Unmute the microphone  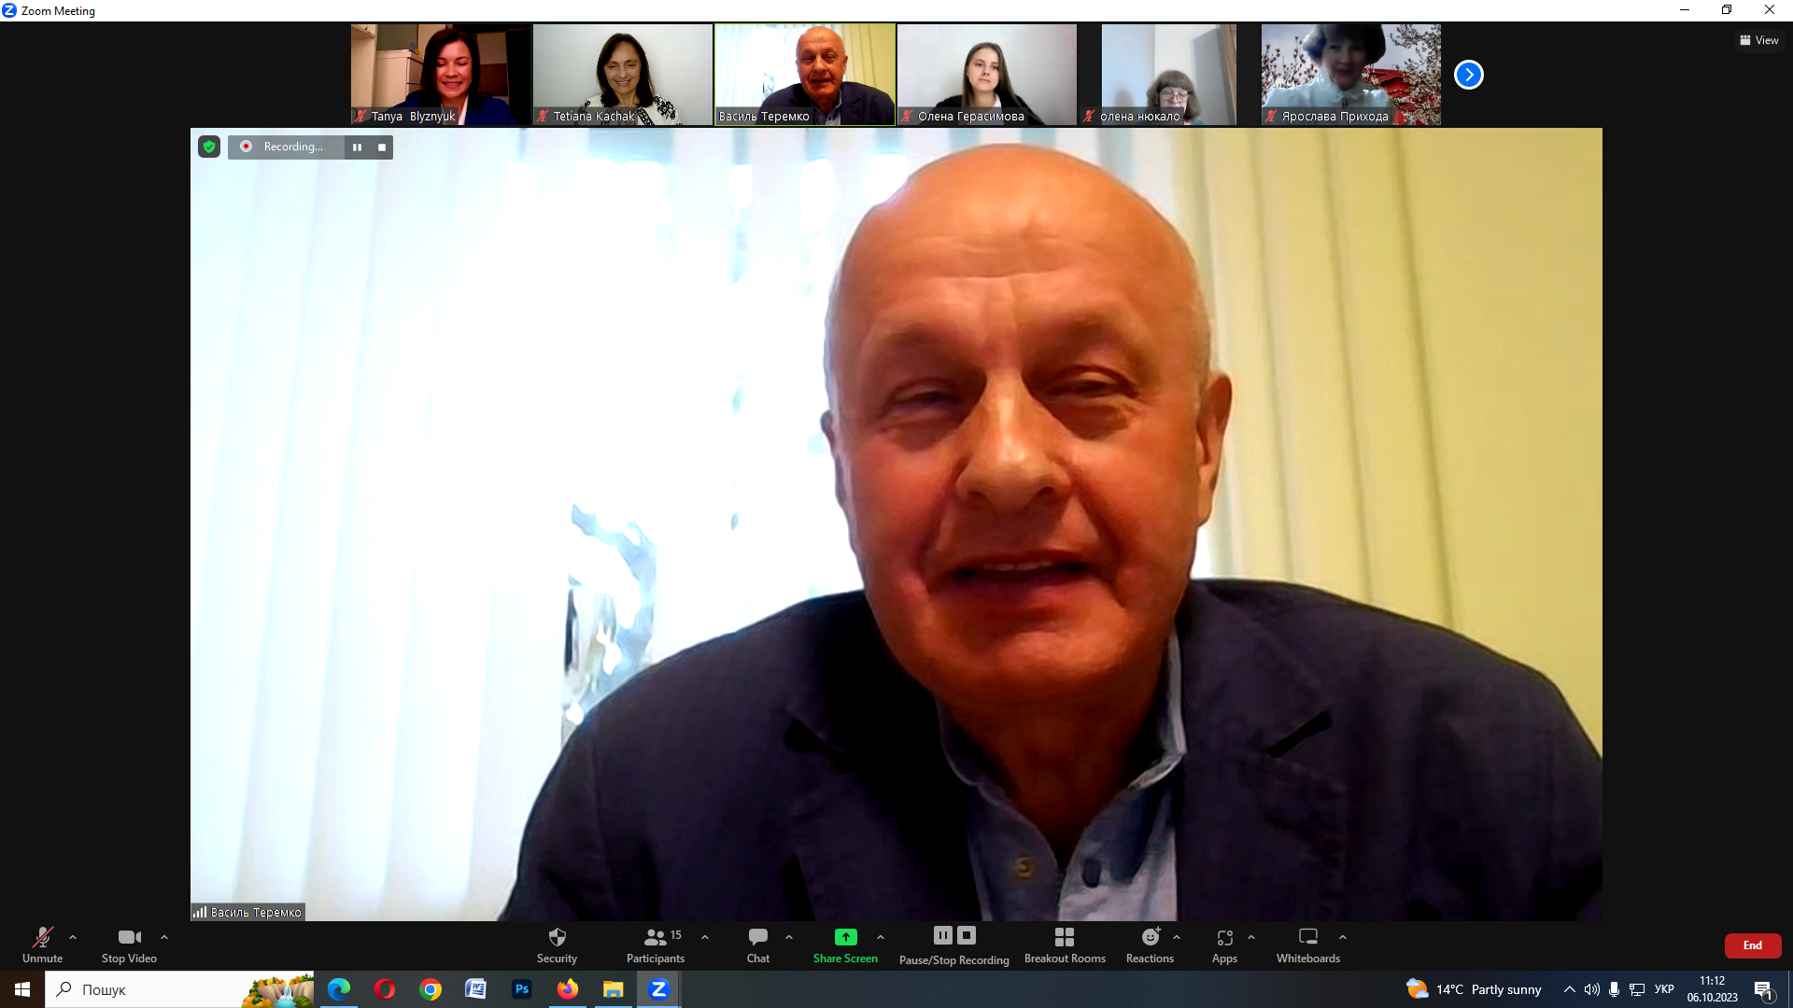pos(43,944)
